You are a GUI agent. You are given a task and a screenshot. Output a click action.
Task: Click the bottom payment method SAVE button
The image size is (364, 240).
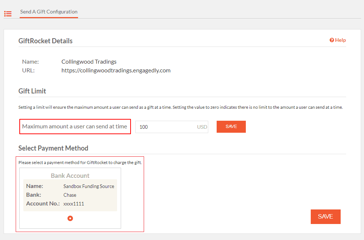coord(325,217)
